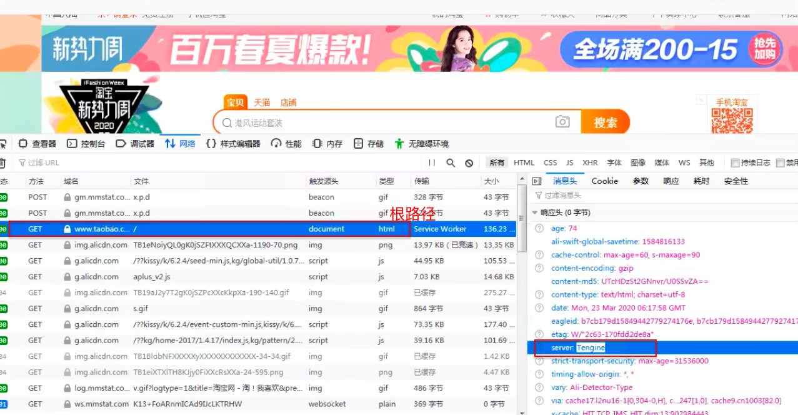
Task: Click the pause recording icon in network toolbar
Action: pyautogui.click(x=432, y=162)
